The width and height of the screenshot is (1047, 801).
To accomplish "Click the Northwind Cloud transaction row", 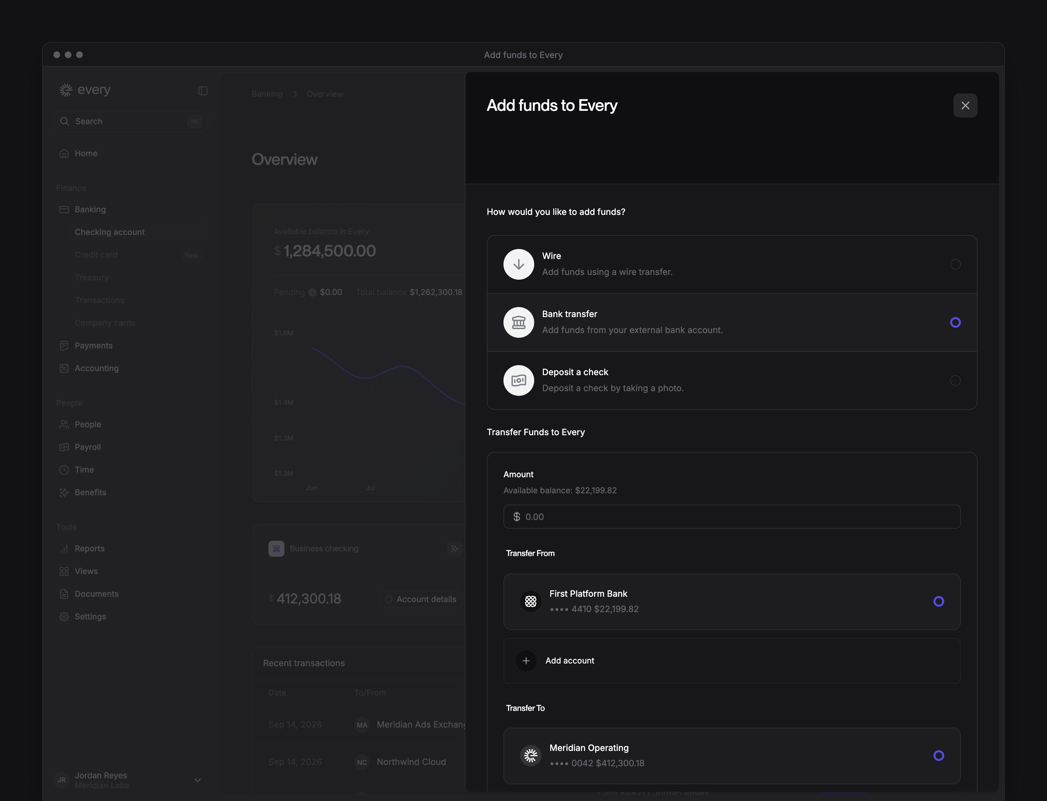I will click(359, 762).
